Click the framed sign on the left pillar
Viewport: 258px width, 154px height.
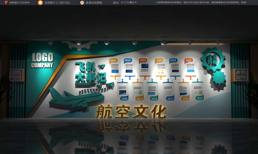(x=17, y=75)
